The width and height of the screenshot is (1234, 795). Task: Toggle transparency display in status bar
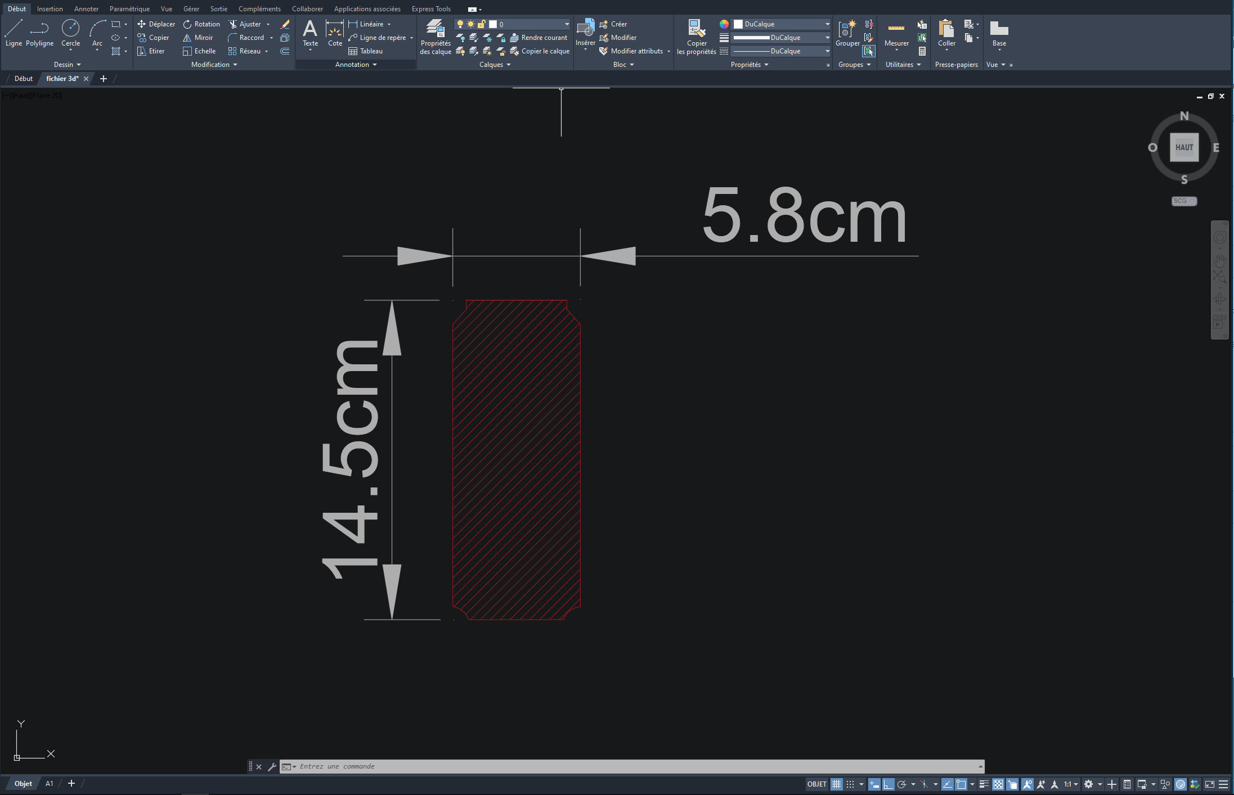[x=998, y=784]
